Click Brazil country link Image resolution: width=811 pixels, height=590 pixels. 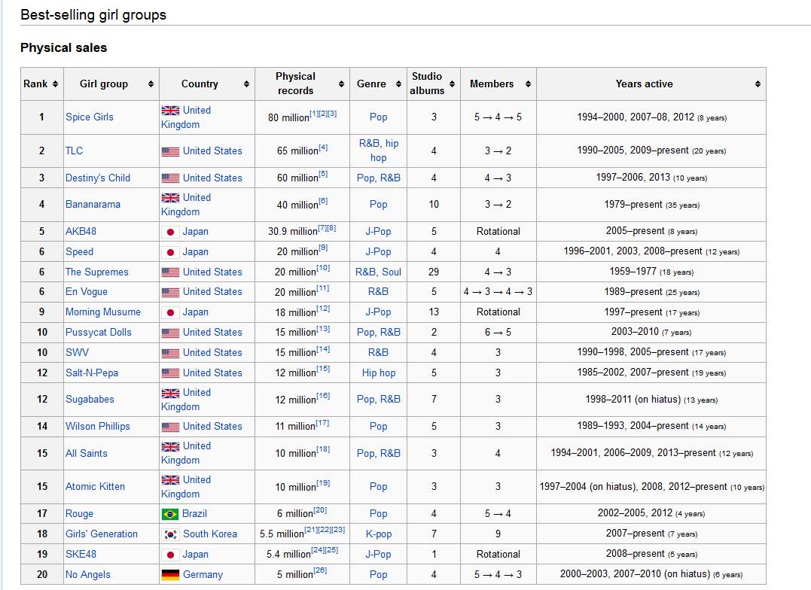(x=194, y=514)
